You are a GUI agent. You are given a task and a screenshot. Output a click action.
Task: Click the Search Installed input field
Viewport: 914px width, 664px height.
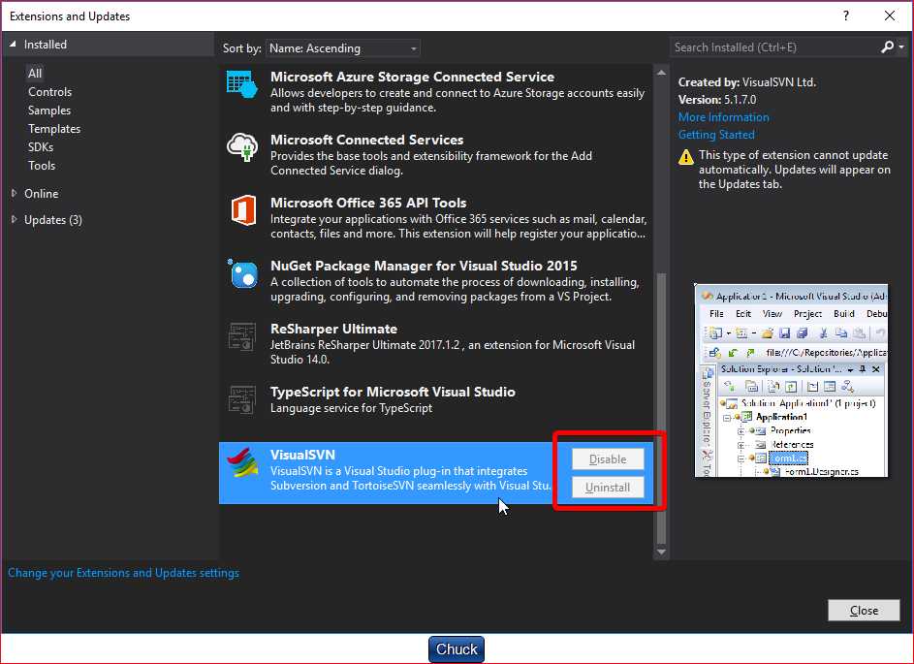pyautogui.click(x=775, y=47)
